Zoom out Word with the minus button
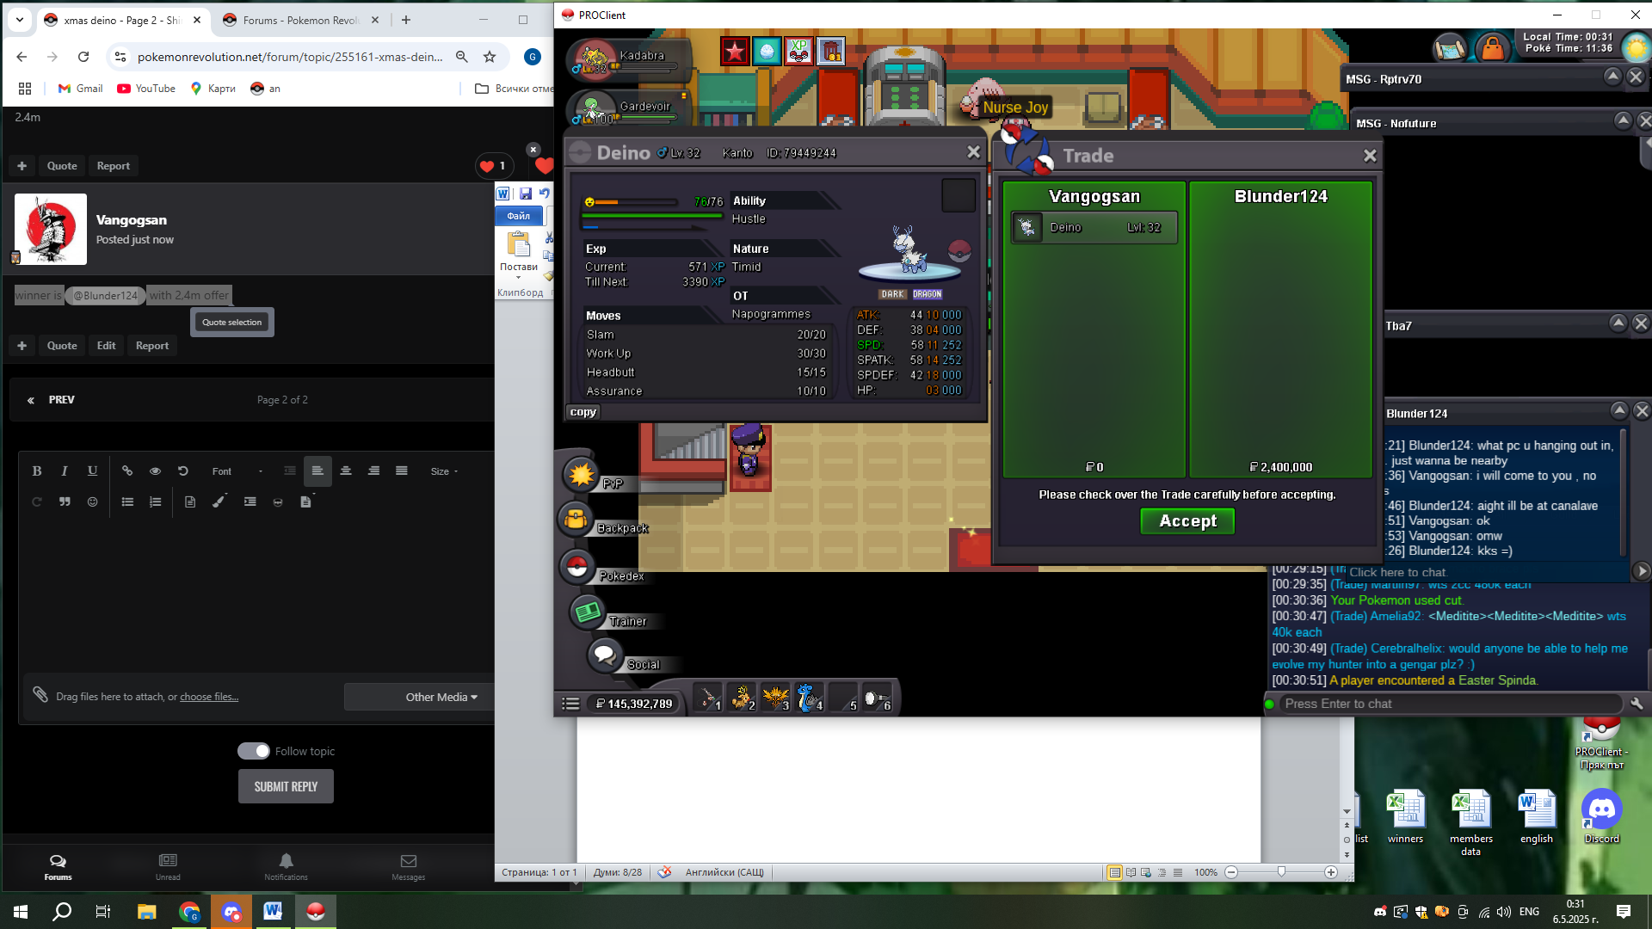Image resolution: width=1652 pixels, height=929 pixels. click(x=1231, y=872)
